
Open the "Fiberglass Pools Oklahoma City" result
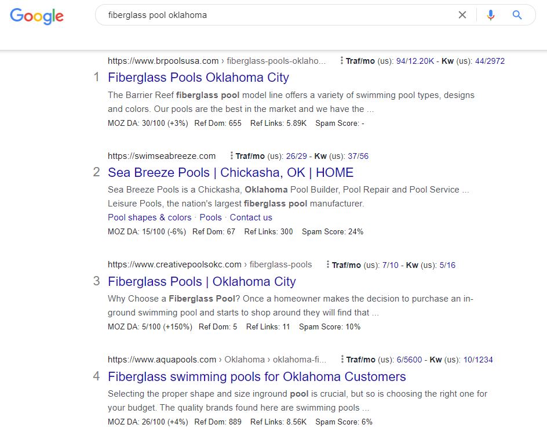198,77
